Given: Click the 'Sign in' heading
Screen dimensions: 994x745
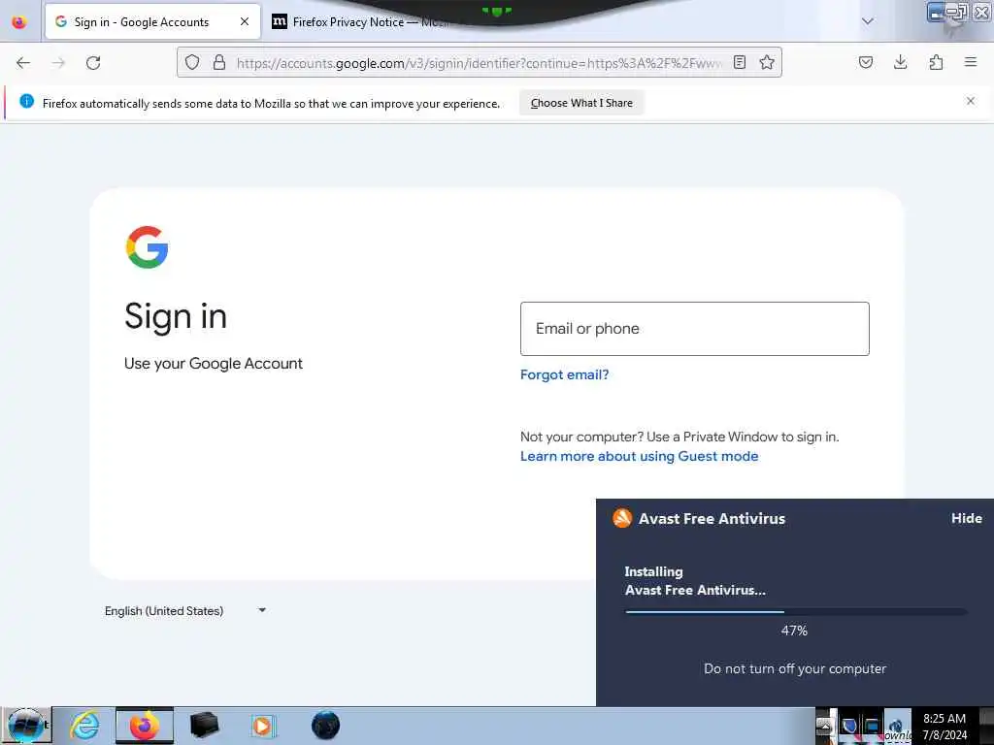Looking at the screenshot, I should 176,316.
